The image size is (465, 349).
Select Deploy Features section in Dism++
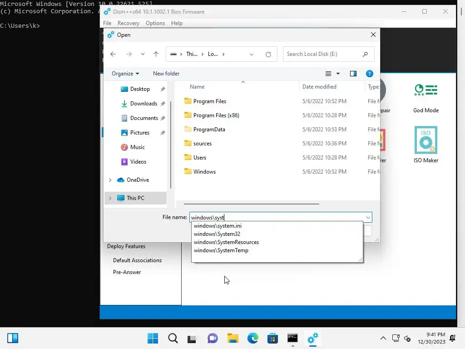126,246
